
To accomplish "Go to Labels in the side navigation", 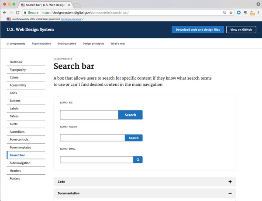I will pyautogui.click(x=26, y=109).
